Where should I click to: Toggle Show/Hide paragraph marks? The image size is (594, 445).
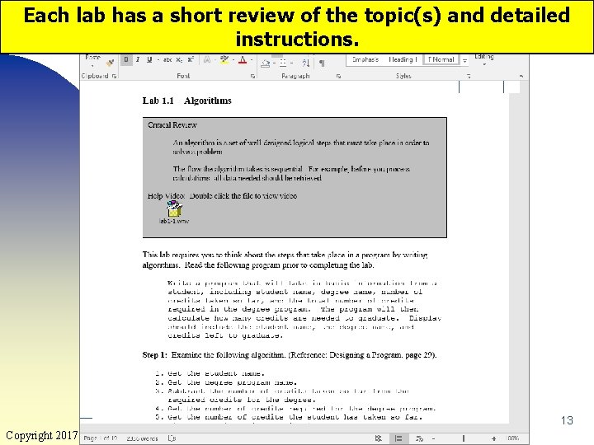322,63
